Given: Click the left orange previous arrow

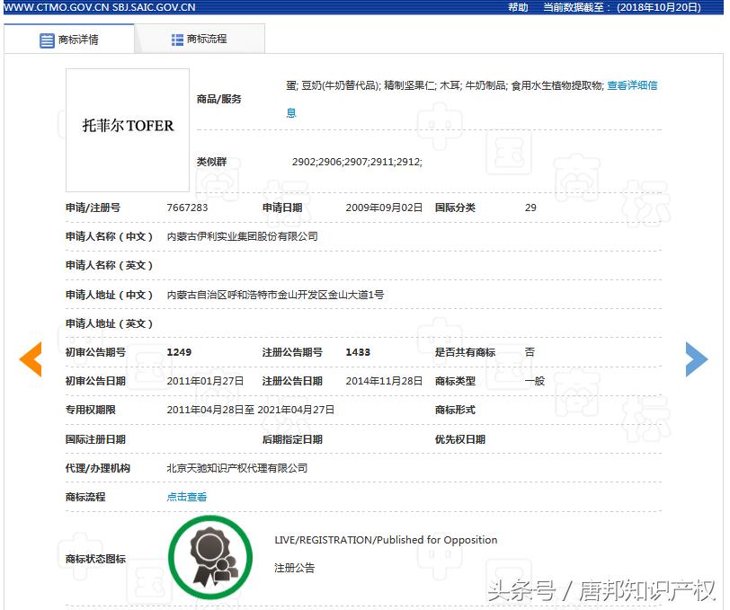Looking at the screenshot, I should pos(30,358).
